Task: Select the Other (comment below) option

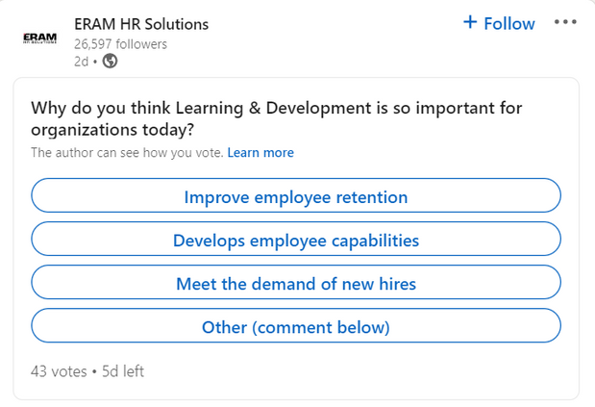Action: point(296,325)
